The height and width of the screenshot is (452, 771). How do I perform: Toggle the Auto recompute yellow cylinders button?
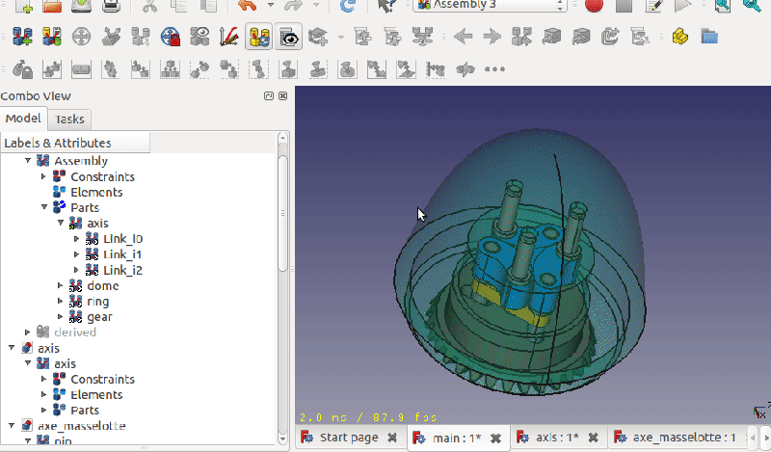tap(258, 37)
